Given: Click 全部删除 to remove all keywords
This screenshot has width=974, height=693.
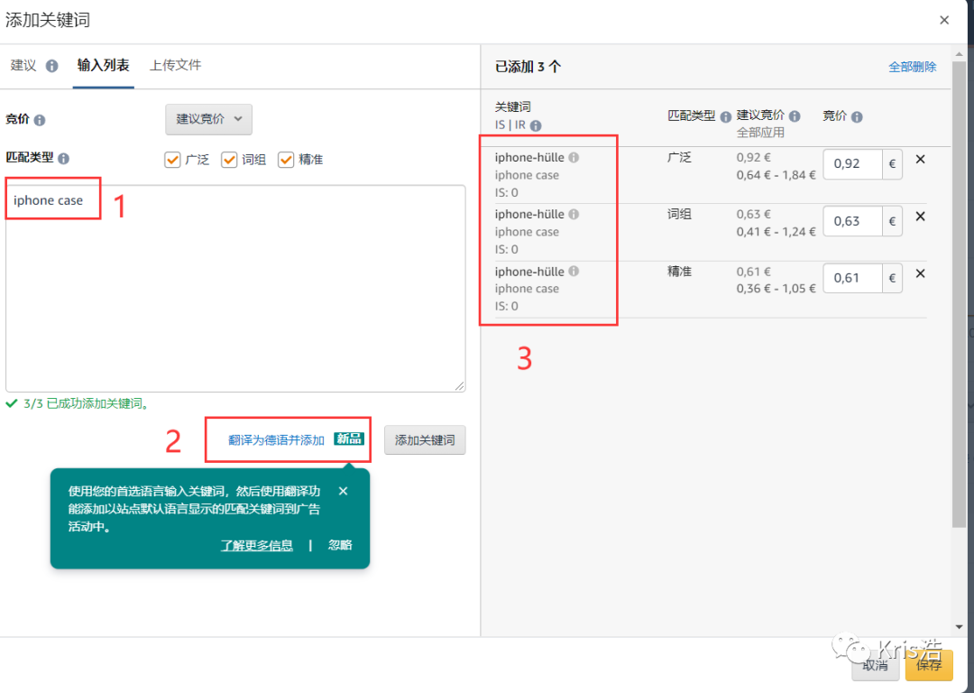Looking at the screenshot, I should click(912, 66).
